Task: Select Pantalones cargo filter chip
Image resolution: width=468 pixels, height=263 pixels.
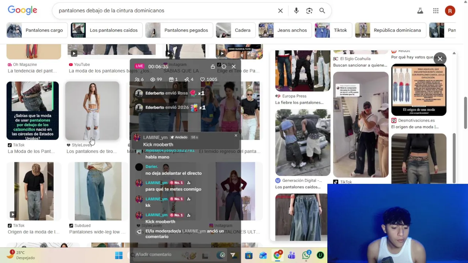Action: click(x=37, y=30)
